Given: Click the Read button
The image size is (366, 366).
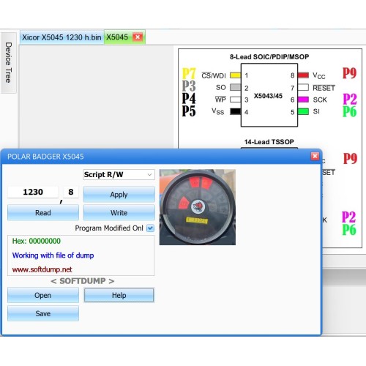Looking at the screenshot, I should pos(43,213).
